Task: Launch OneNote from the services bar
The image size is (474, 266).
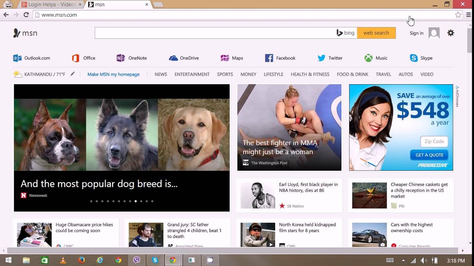Action: [120, 58]
